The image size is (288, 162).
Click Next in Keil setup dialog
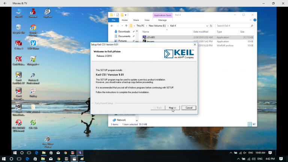[x=172, y=108]
